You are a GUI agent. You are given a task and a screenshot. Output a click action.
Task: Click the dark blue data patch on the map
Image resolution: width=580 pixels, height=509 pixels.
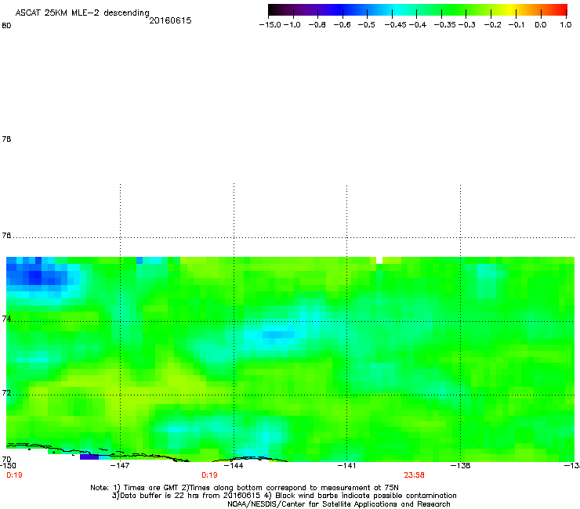(35, 276)
